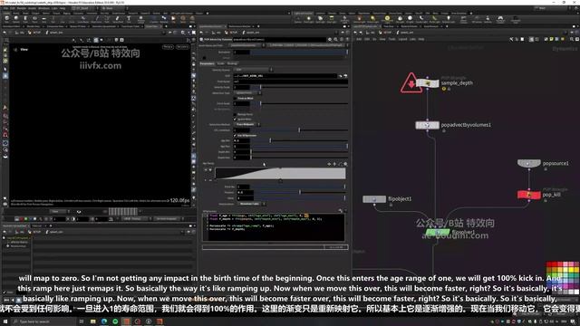The width and height of the screenshot is (580, 326).
Task: Select the Sphere shelf tool
Action: [16, 19]
